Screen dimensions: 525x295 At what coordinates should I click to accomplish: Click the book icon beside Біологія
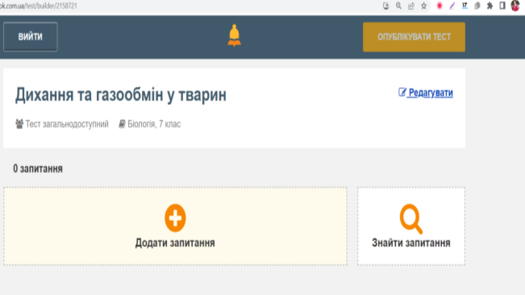point(122,124)
